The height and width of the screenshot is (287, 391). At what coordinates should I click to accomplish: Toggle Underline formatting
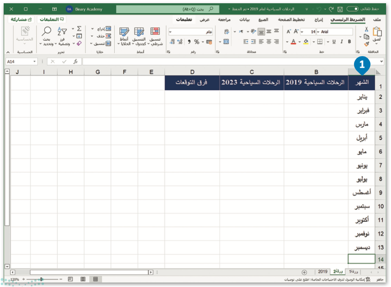pos(334,42)
